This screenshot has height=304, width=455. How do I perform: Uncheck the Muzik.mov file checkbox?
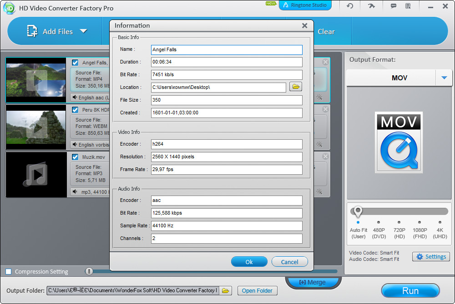[x=75, y=157]
